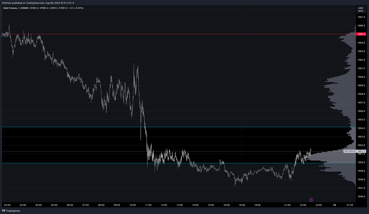This screenshot has width=369, height=214.
Task: Click the 22:00 time axis label
Action: (x=303, y=205)
